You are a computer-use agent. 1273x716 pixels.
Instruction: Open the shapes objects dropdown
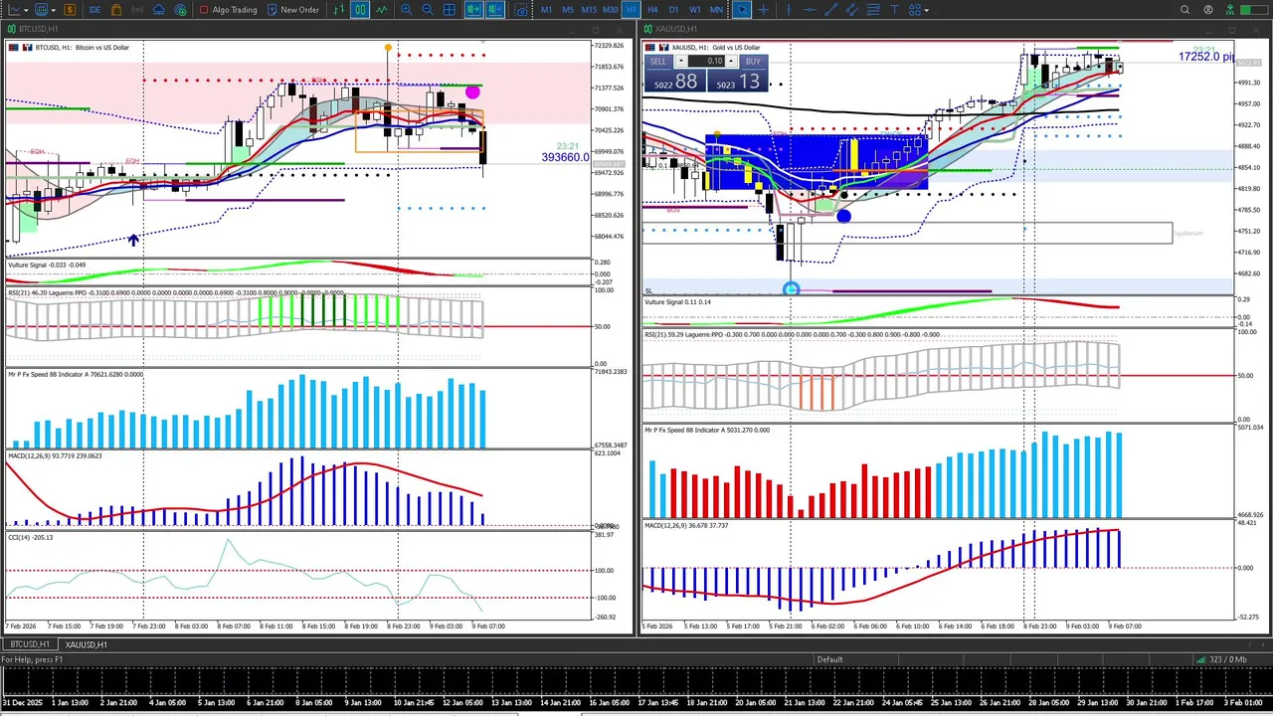[919, 9]
